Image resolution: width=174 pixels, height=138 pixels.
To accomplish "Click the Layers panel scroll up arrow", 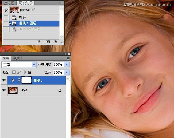I will (68, 78).
